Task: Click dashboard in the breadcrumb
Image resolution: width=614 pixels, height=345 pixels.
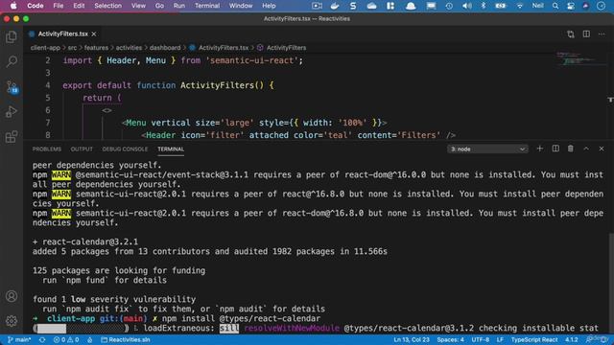Action: click(x=165, y=48)
